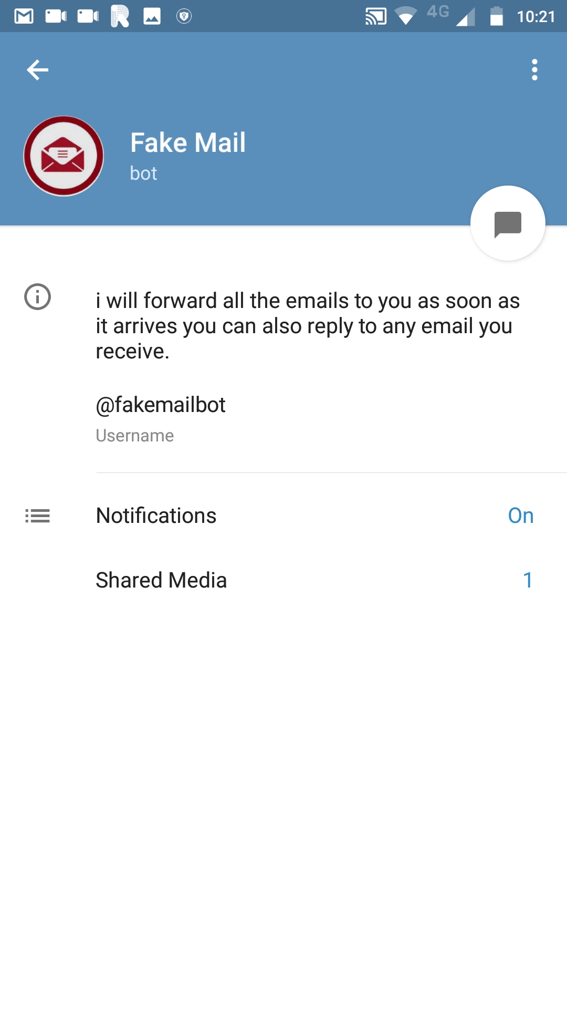Open chat with the message bubble button

coord(508,223)
